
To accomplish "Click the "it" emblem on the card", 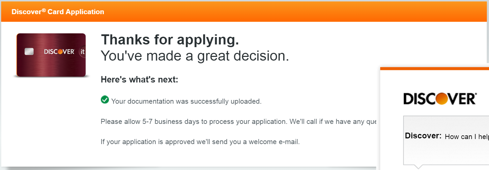I will [82, 52].
